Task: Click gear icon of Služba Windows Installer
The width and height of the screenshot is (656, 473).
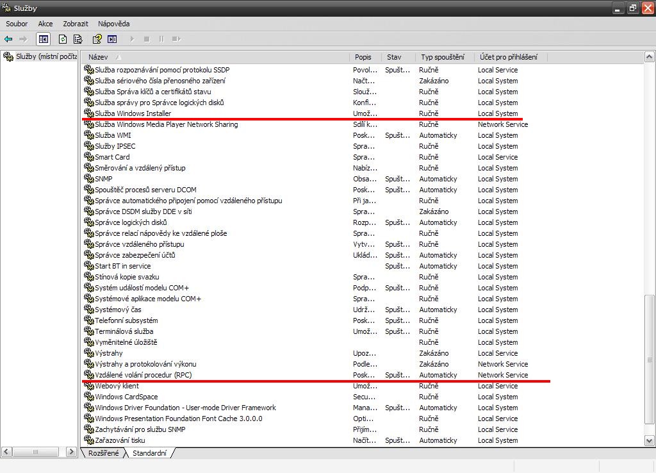Action: [x=88, y=113]
